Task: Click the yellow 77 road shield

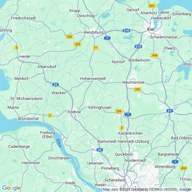Action: tap(95, 48)
